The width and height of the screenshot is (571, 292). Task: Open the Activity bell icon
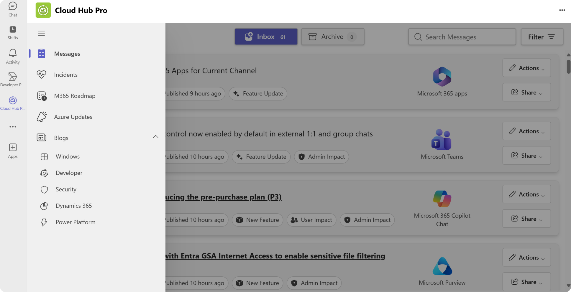[13, 56]
